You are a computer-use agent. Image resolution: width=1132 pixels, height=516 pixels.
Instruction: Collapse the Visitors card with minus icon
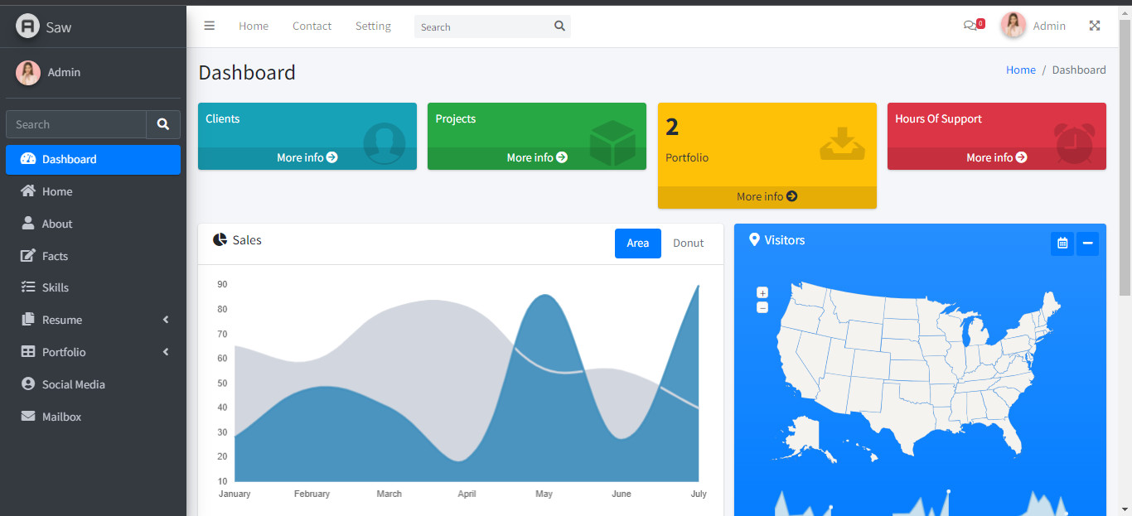tap(1087, 244)
